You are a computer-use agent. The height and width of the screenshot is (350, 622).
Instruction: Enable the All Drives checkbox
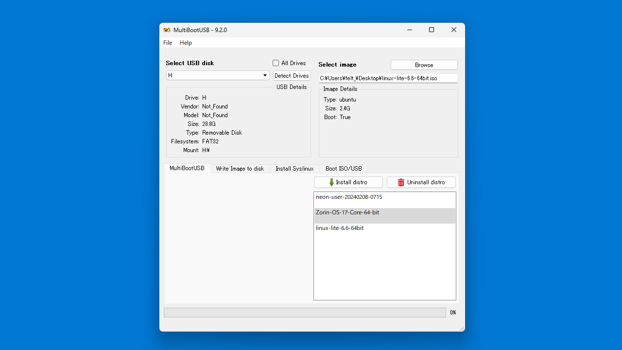coord(276,63)
